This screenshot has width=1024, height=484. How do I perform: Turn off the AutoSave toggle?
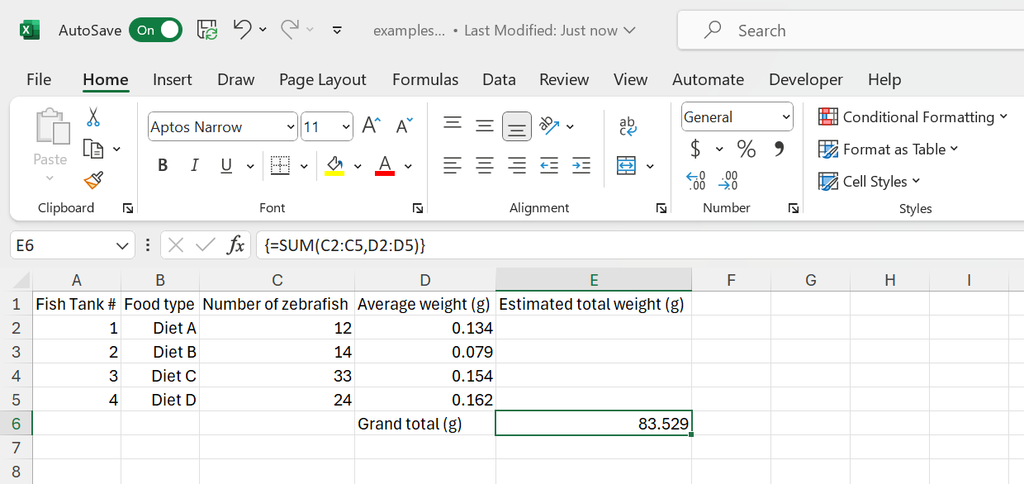tap(155, 31)
